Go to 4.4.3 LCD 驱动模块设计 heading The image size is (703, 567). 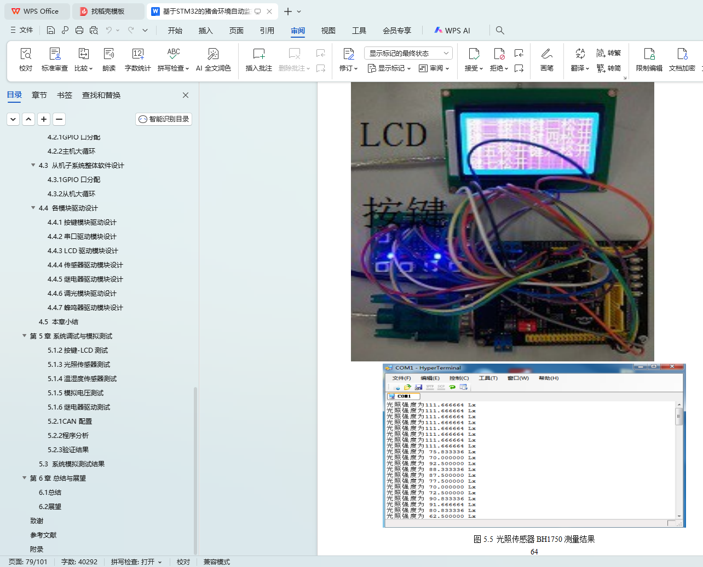pyautogui.click(x=83, y=250)
